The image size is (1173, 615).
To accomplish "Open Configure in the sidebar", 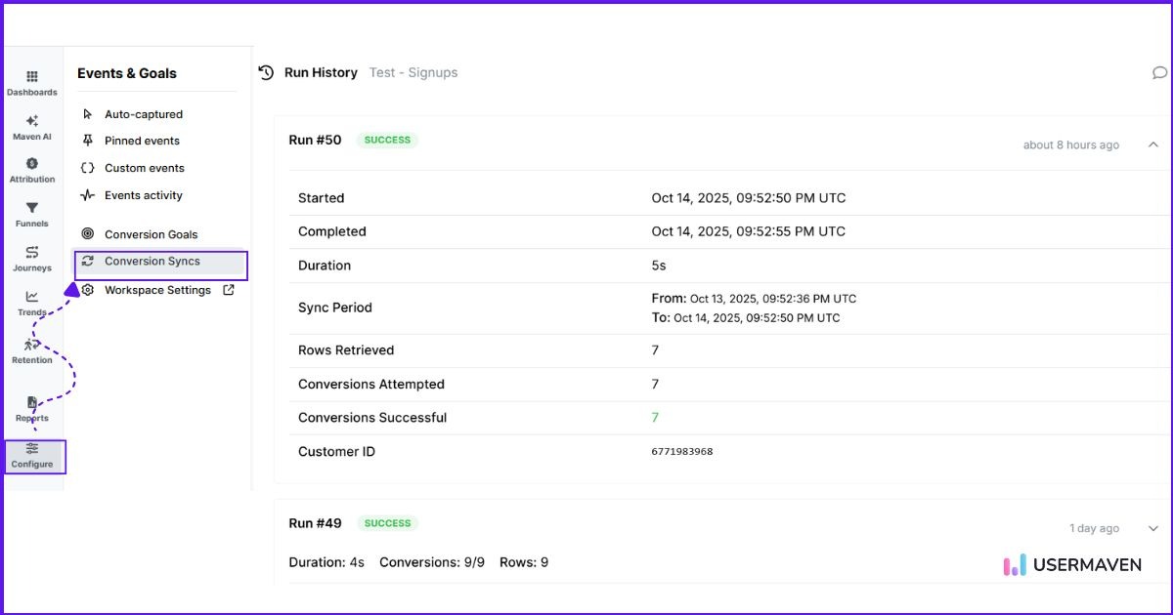I will pyautogui.click(x=32, y=455).
